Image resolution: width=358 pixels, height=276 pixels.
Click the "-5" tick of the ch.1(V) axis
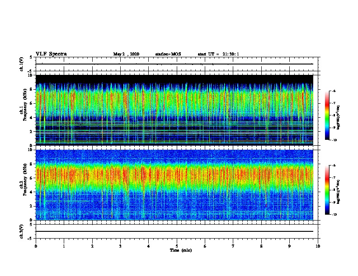[30, 71]
